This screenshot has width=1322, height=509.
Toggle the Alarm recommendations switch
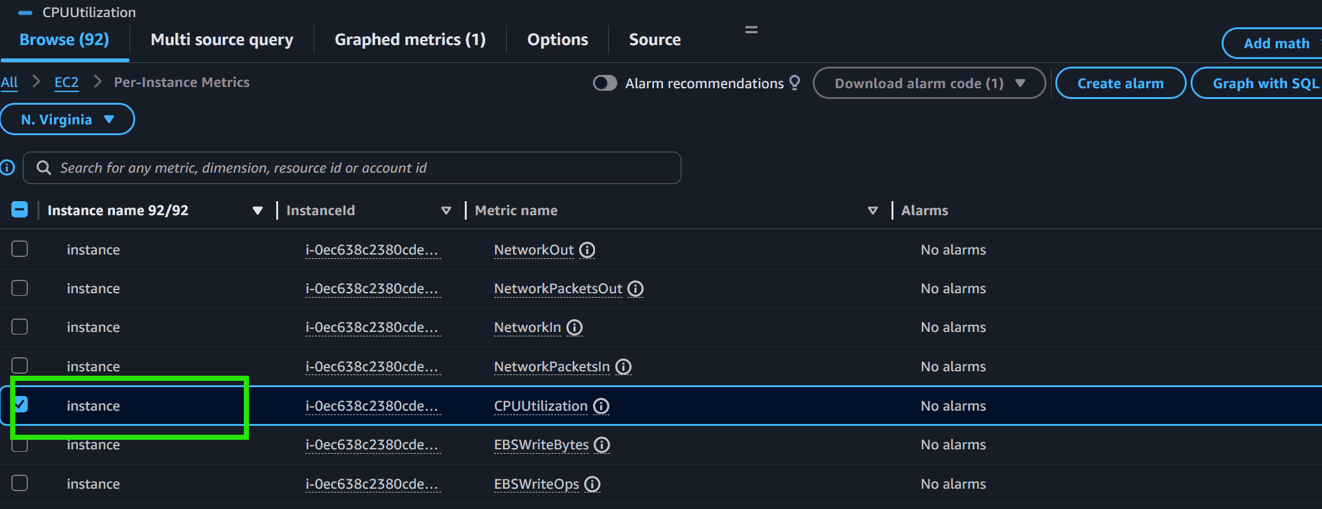[x=605, y=83]
